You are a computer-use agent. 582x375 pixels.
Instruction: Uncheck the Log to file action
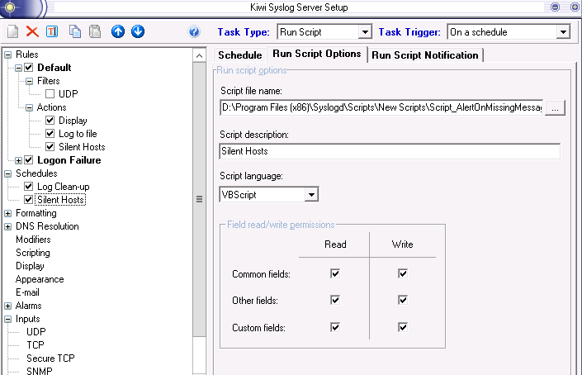50,133
